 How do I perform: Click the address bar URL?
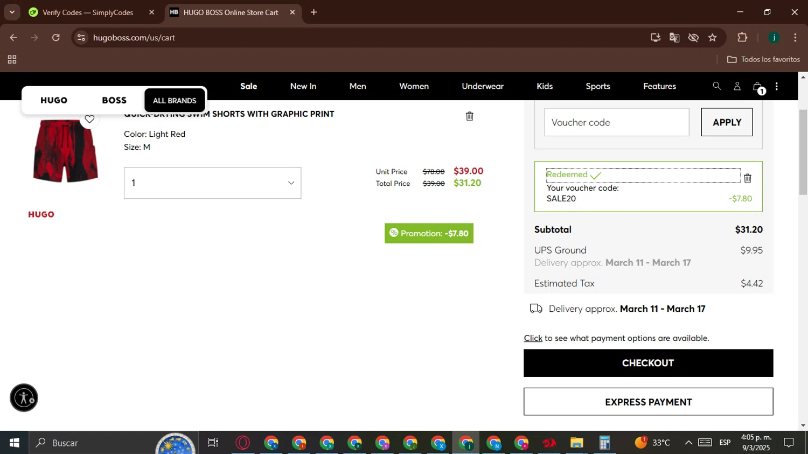click(134, 38)
